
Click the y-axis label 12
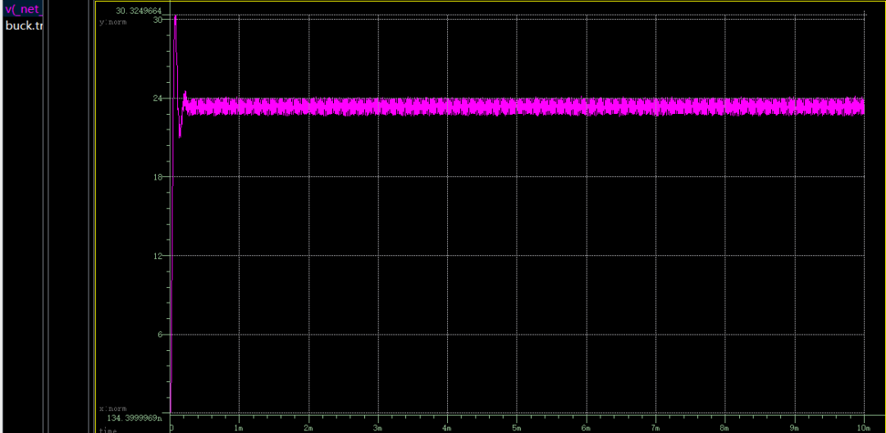158,256
